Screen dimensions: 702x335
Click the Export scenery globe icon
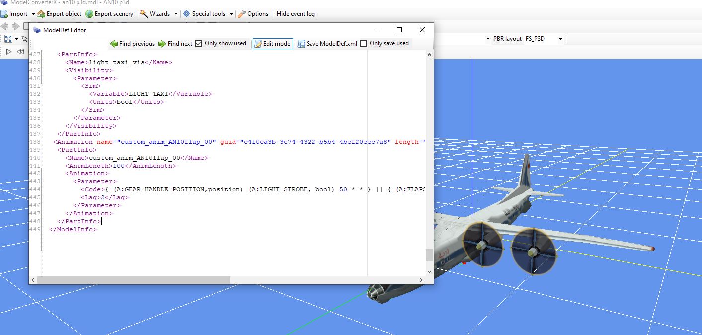[89, 14]
